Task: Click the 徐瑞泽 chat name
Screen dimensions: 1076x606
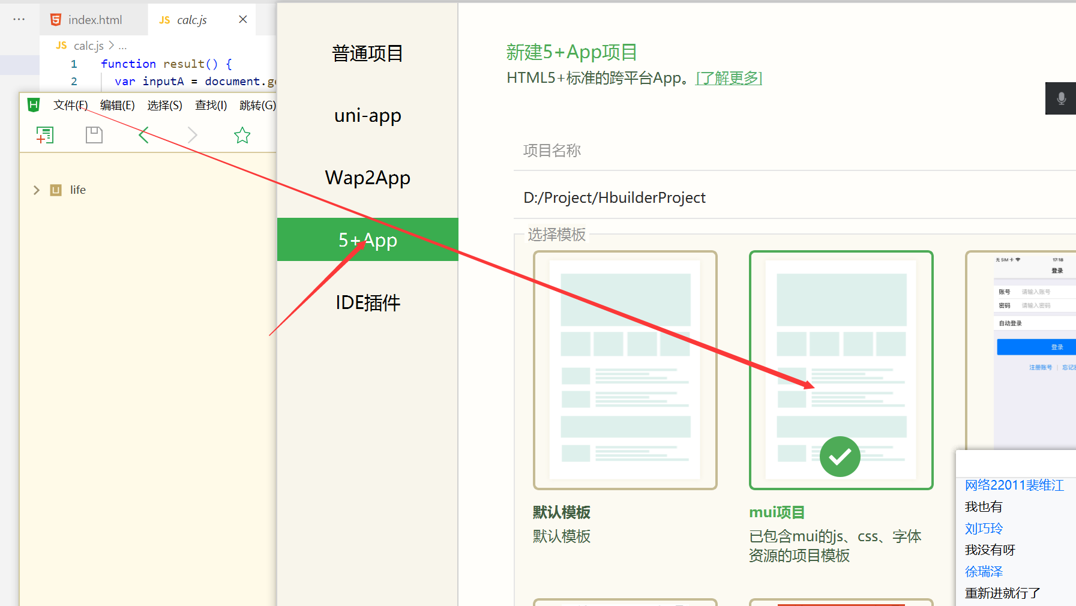Action: [x=984, y=571]
